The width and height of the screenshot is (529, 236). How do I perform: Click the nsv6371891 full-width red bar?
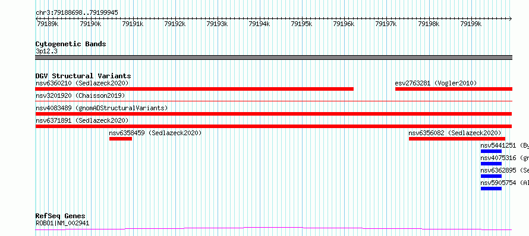(273, 126)
